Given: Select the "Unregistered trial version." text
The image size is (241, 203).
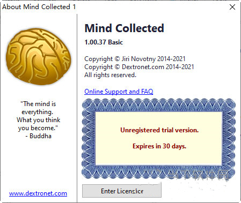Looking at the screenshot, I should pos(159,130).
